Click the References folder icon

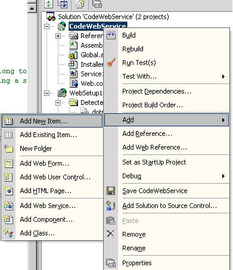point(73,36)
